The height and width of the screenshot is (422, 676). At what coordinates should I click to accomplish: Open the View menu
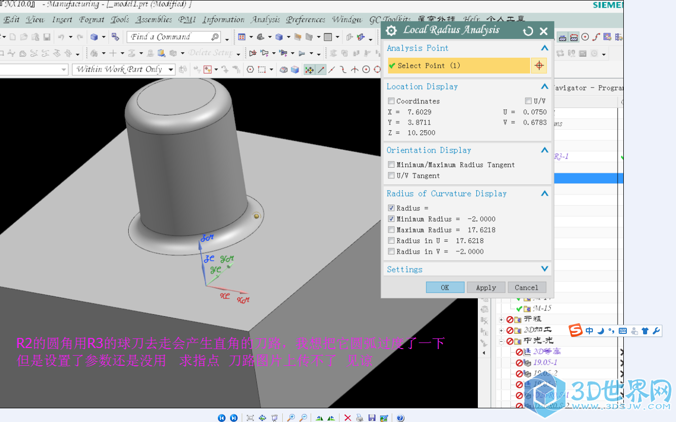point(35,20)
